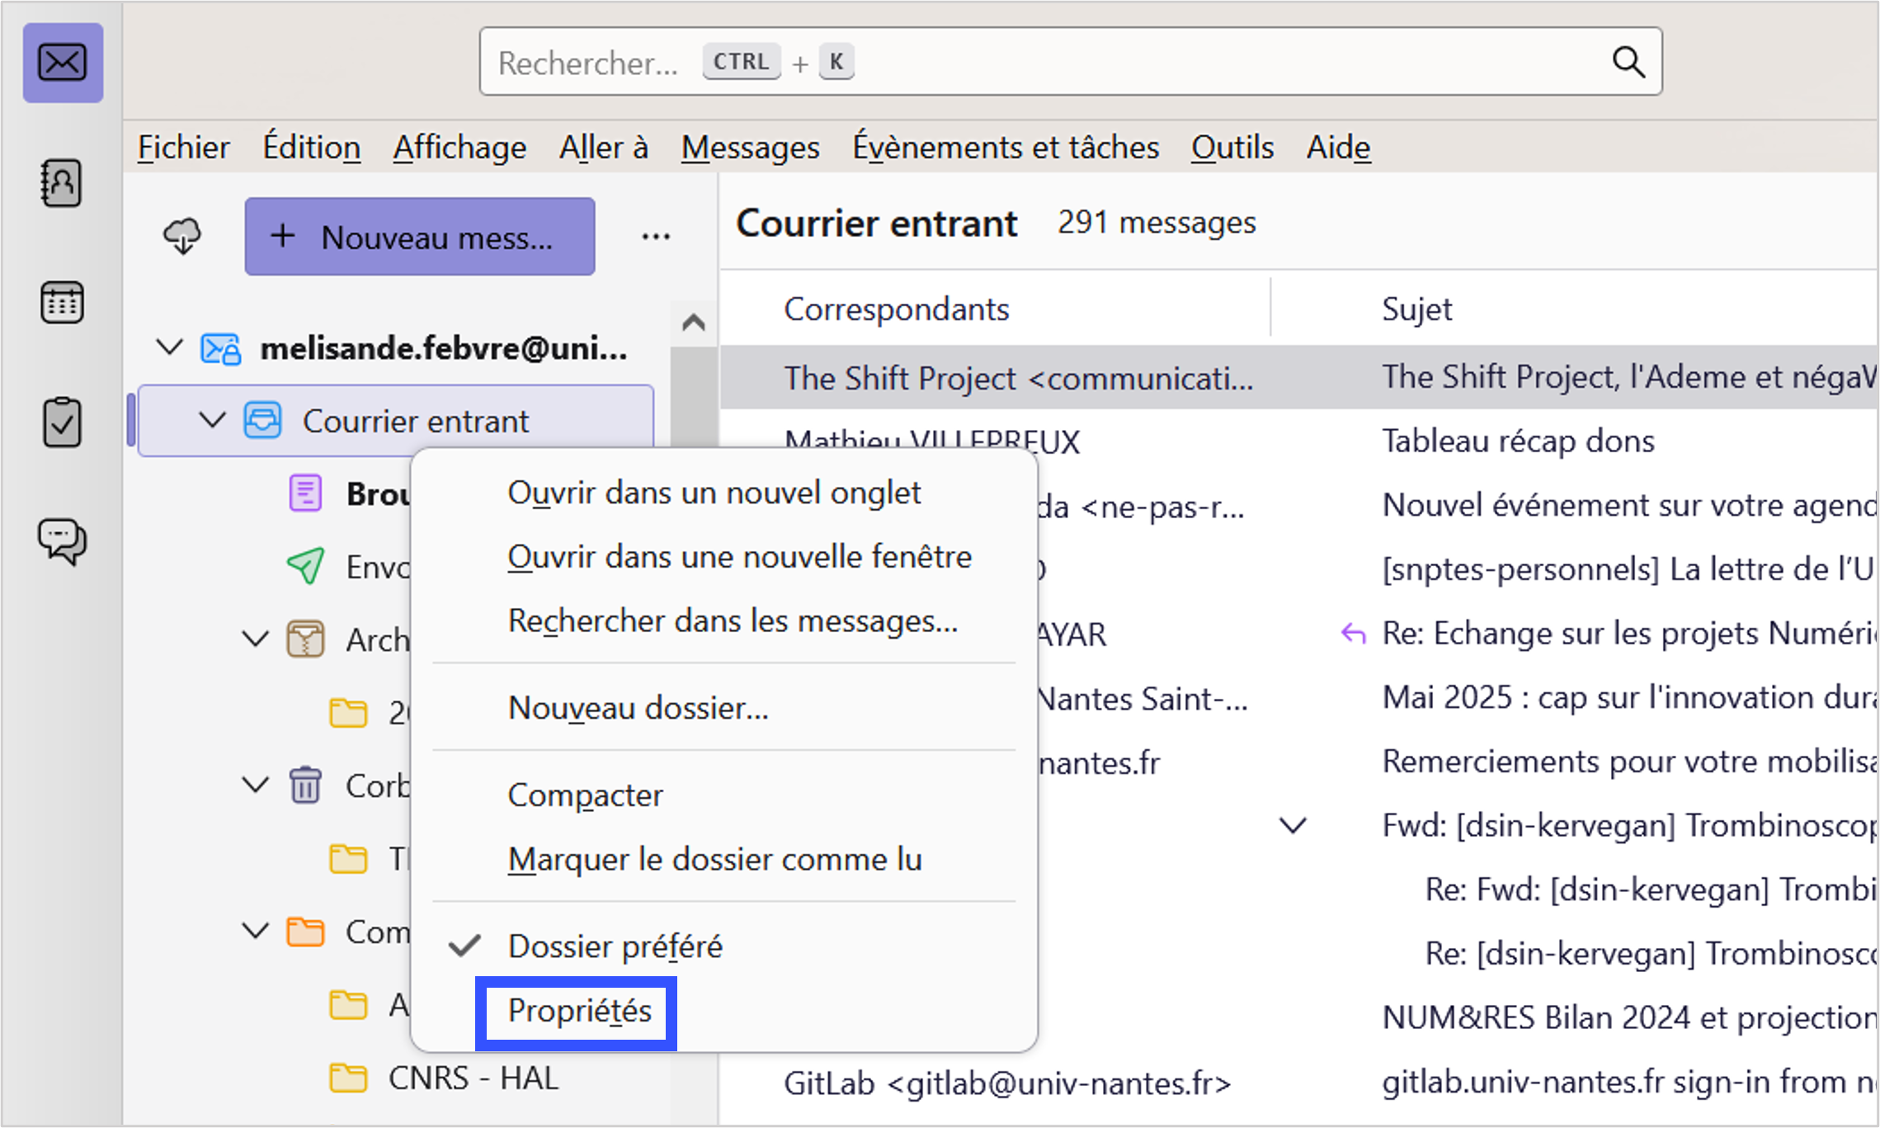Open the Address Book sidebar icon

[62, 182]
